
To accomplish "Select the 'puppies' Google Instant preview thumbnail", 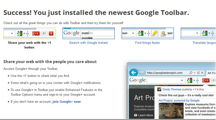I will click(89, 33).
